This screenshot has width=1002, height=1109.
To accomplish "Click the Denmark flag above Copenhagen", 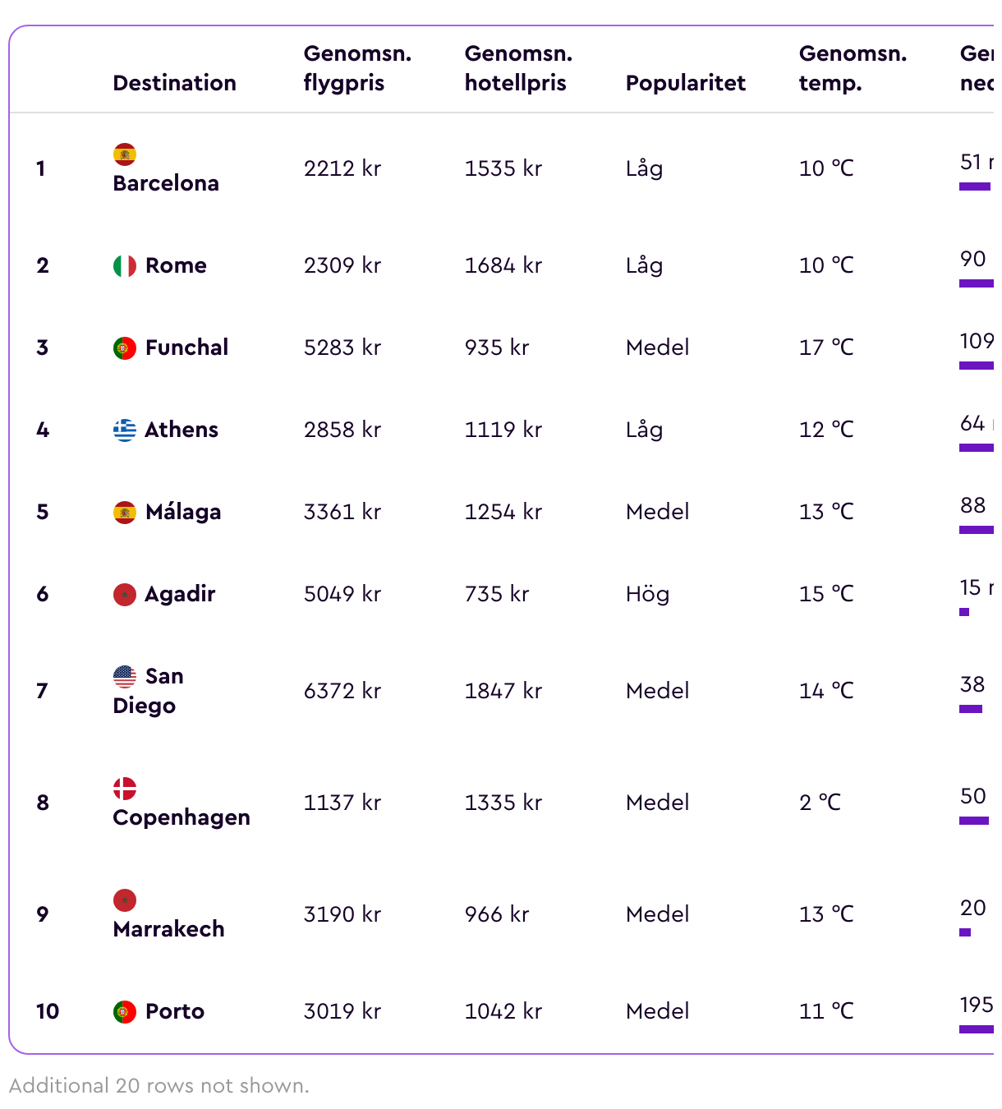I will coord(125,789).
